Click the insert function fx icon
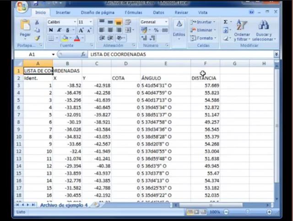The width and height of the screenshot is (293, 221). click(x=83, y=54)
